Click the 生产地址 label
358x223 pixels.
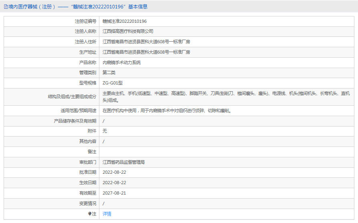tap(88, 52)
